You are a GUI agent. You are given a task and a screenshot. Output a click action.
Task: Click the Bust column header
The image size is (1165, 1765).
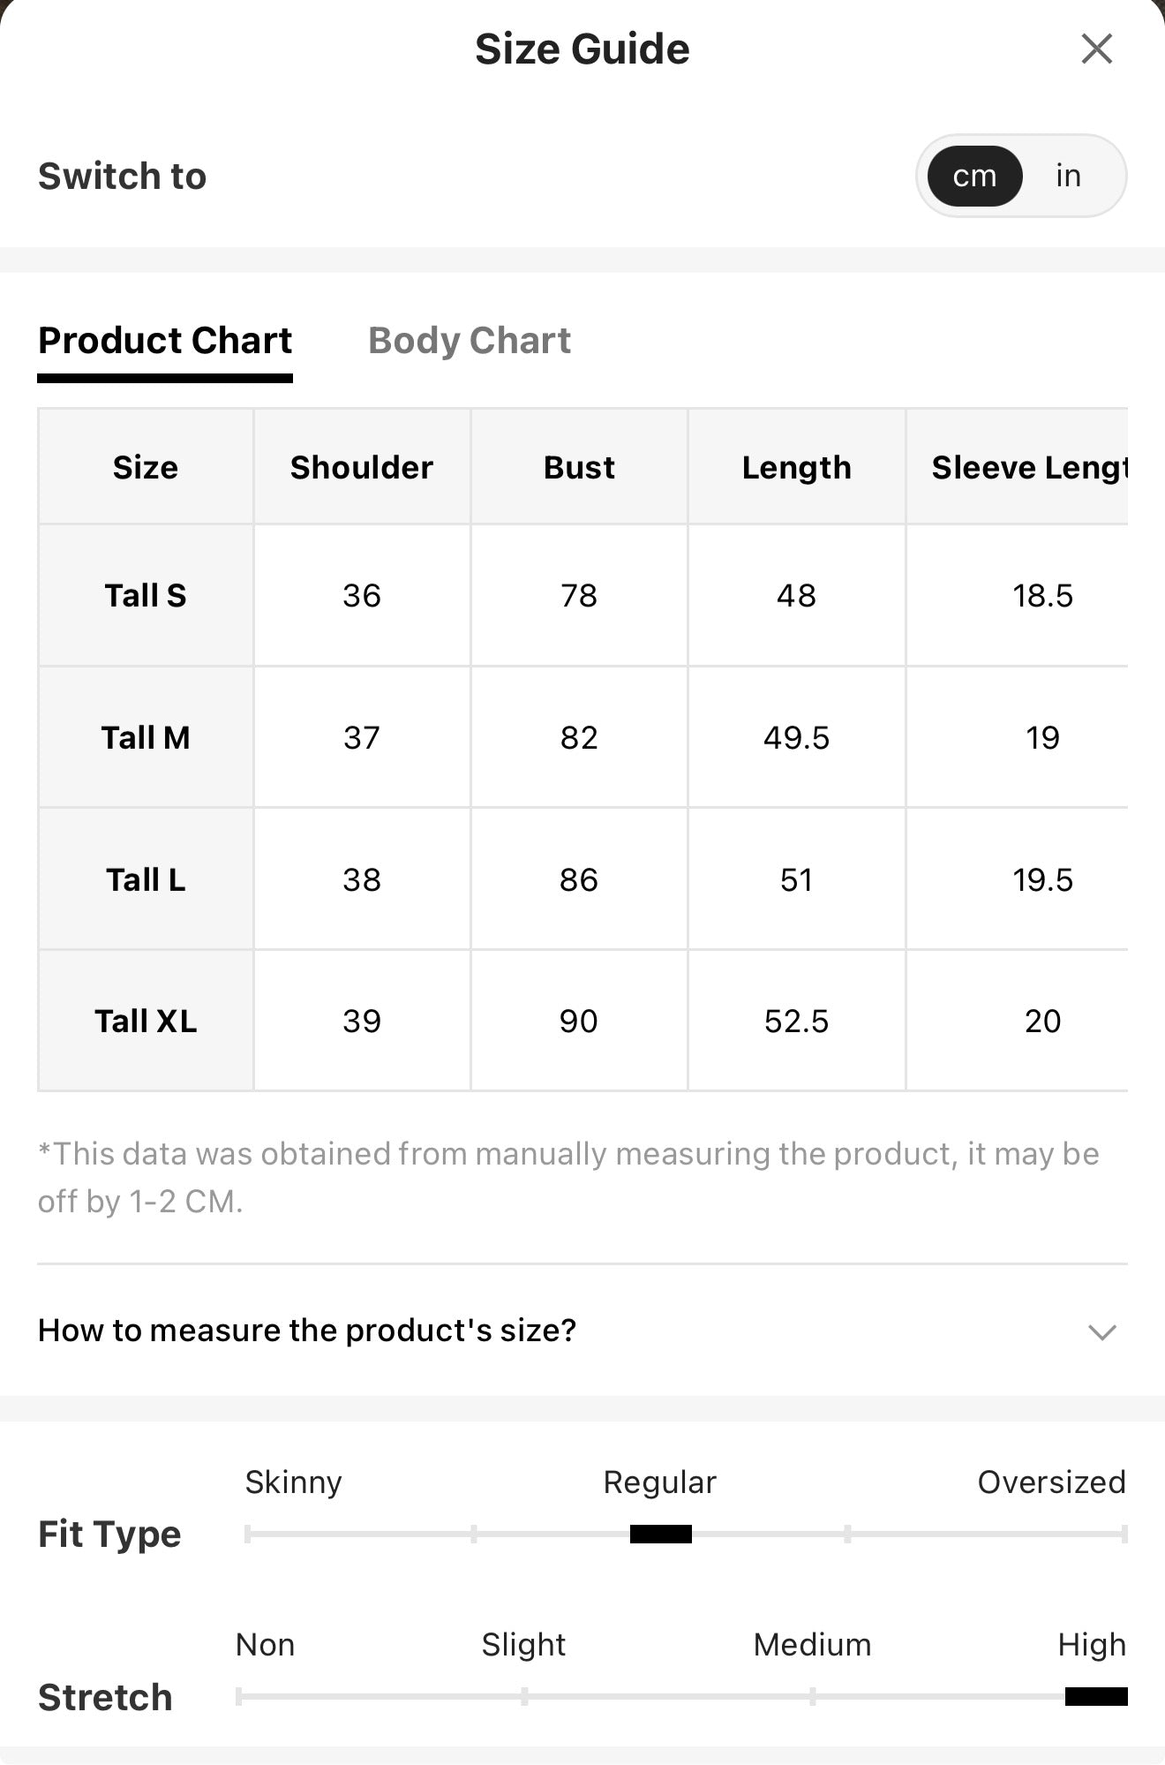[579, 467]
